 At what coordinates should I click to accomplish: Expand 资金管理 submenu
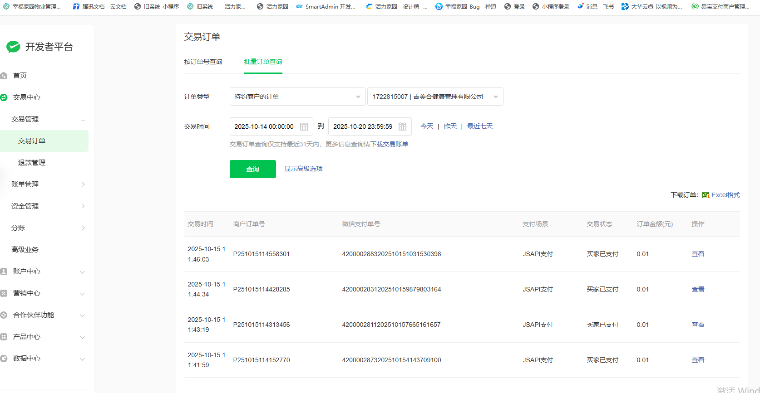pyautogui.click(x=83, y=206)
